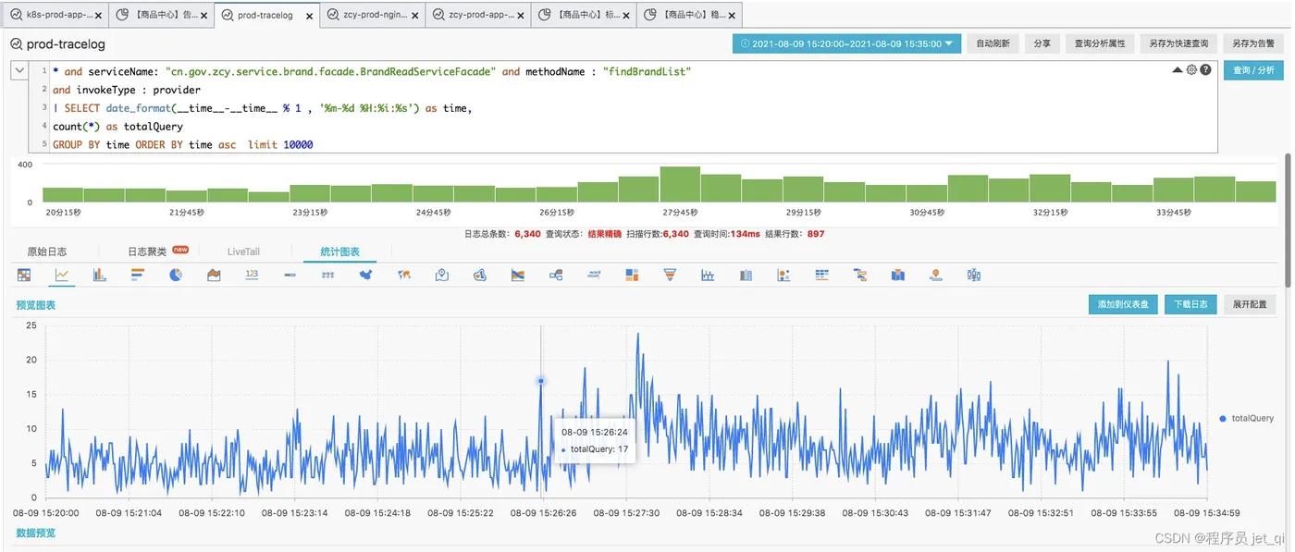Run query with 查询 / 分析 button
The image size is (1295, 552).
coord(1254,70)
